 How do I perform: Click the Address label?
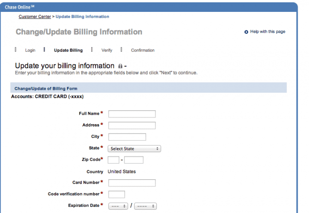pyautogui.click(x=91, y=125)
